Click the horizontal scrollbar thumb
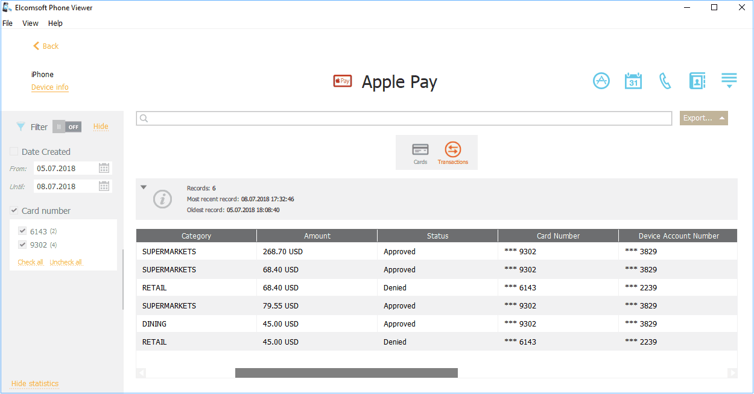 coord(346,373)
